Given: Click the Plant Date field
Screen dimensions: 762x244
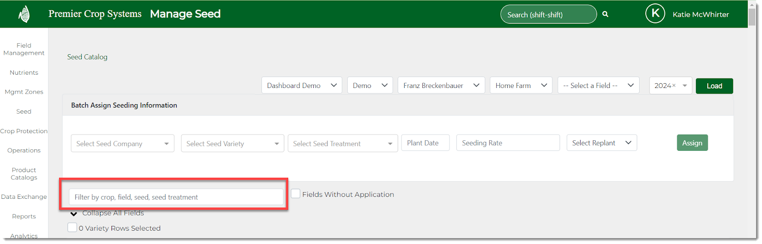Looking at the screenshot, I should pos(425,143).
